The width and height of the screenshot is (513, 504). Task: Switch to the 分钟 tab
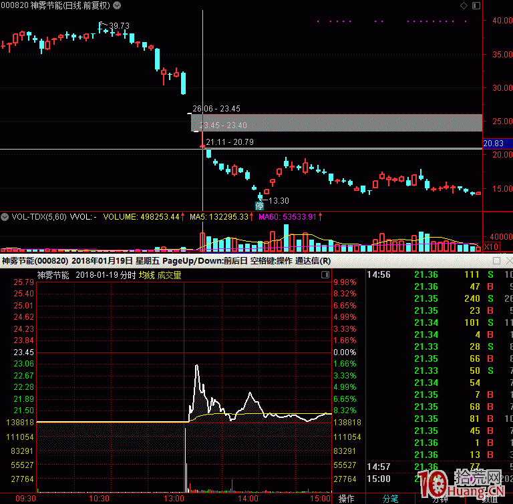click(x=440, y=499)
